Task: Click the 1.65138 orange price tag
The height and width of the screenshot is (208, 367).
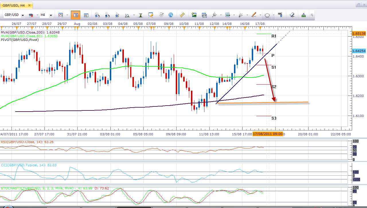Action: click(x=359, y=33)
